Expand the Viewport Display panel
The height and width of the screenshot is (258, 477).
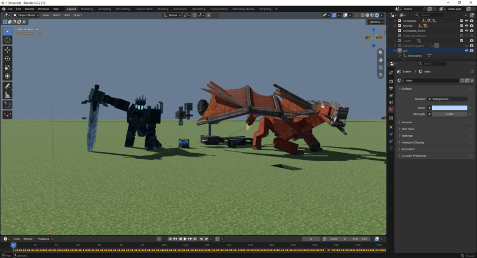click(435, 142)
